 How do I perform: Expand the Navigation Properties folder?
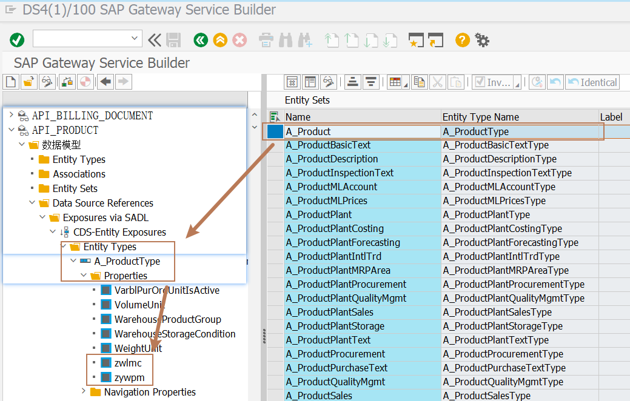84,391
